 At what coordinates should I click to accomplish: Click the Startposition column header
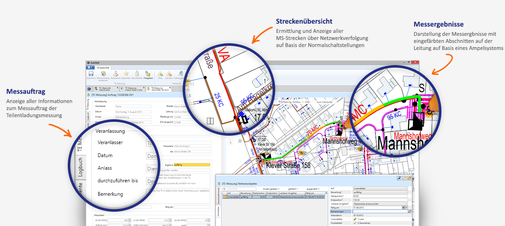click(x=259, y=193)
